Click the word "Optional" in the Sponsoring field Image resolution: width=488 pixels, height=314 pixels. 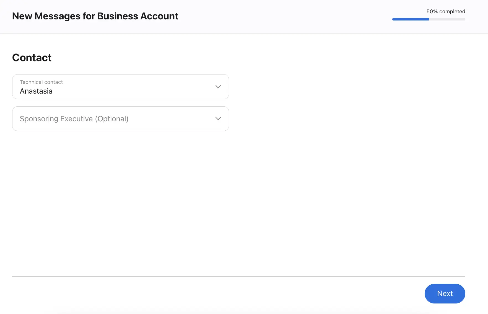pyautogui.click(x=112, y=119)
